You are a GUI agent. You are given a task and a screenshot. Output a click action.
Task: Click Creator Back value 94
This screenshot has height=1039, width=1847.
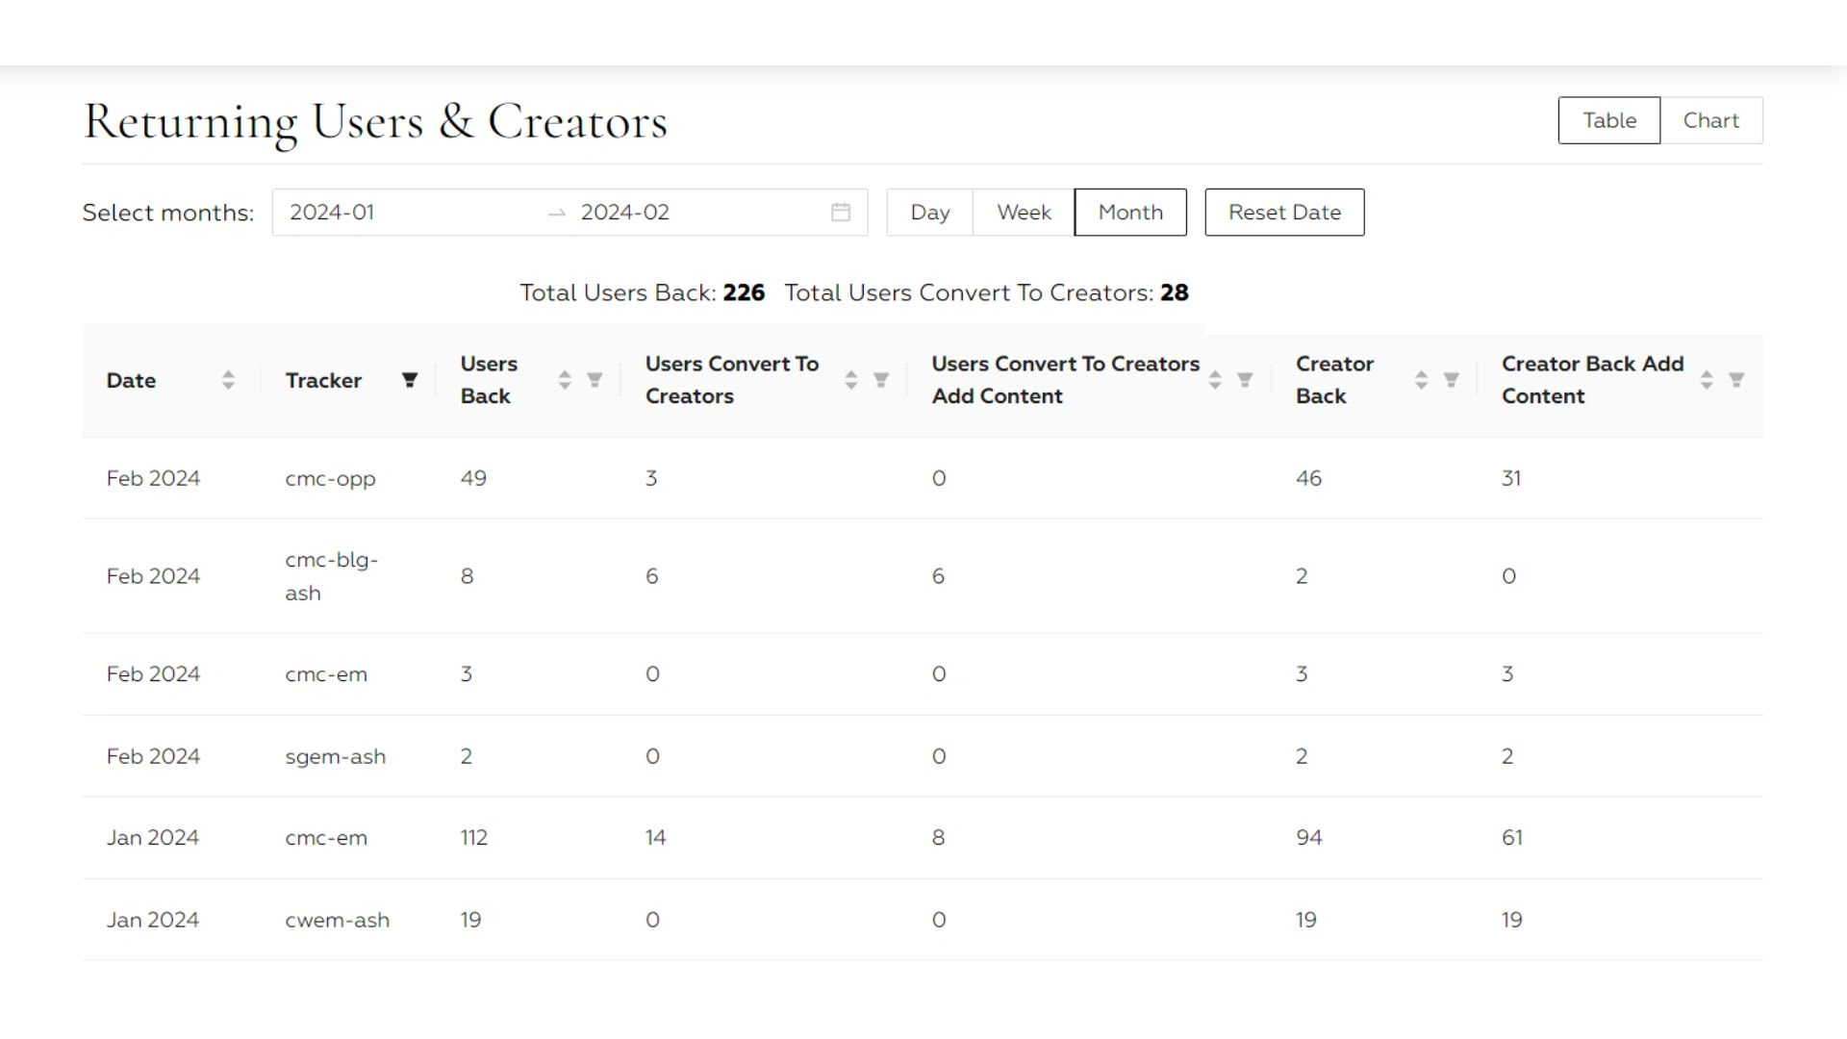point(1309,838)
